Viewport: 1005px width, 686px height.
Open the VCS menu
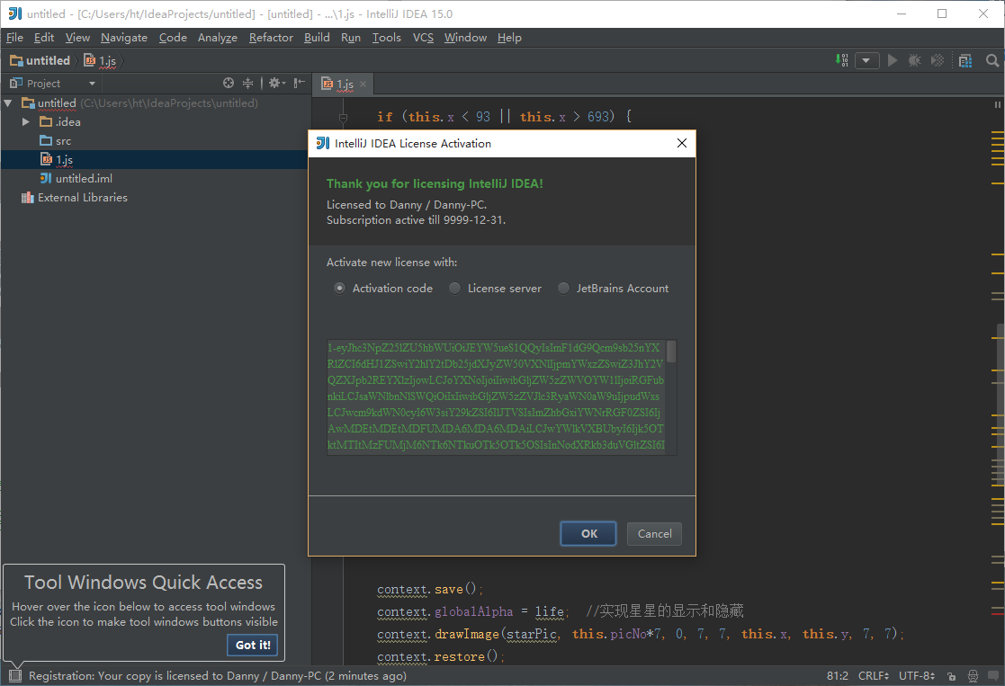[x=423, y=38]
